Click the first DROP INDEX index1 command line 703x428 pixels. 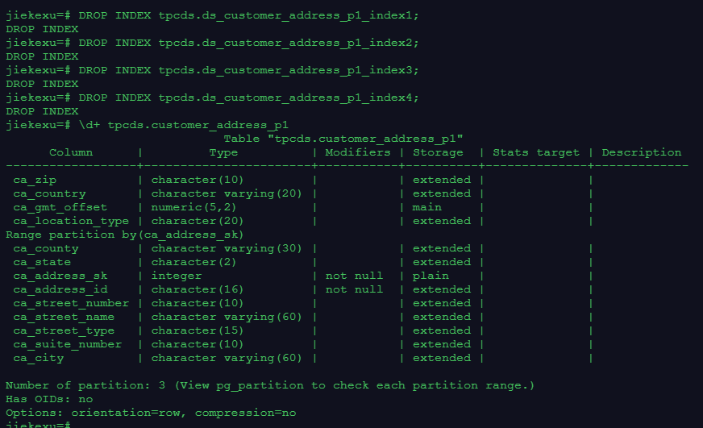(212, 15)
